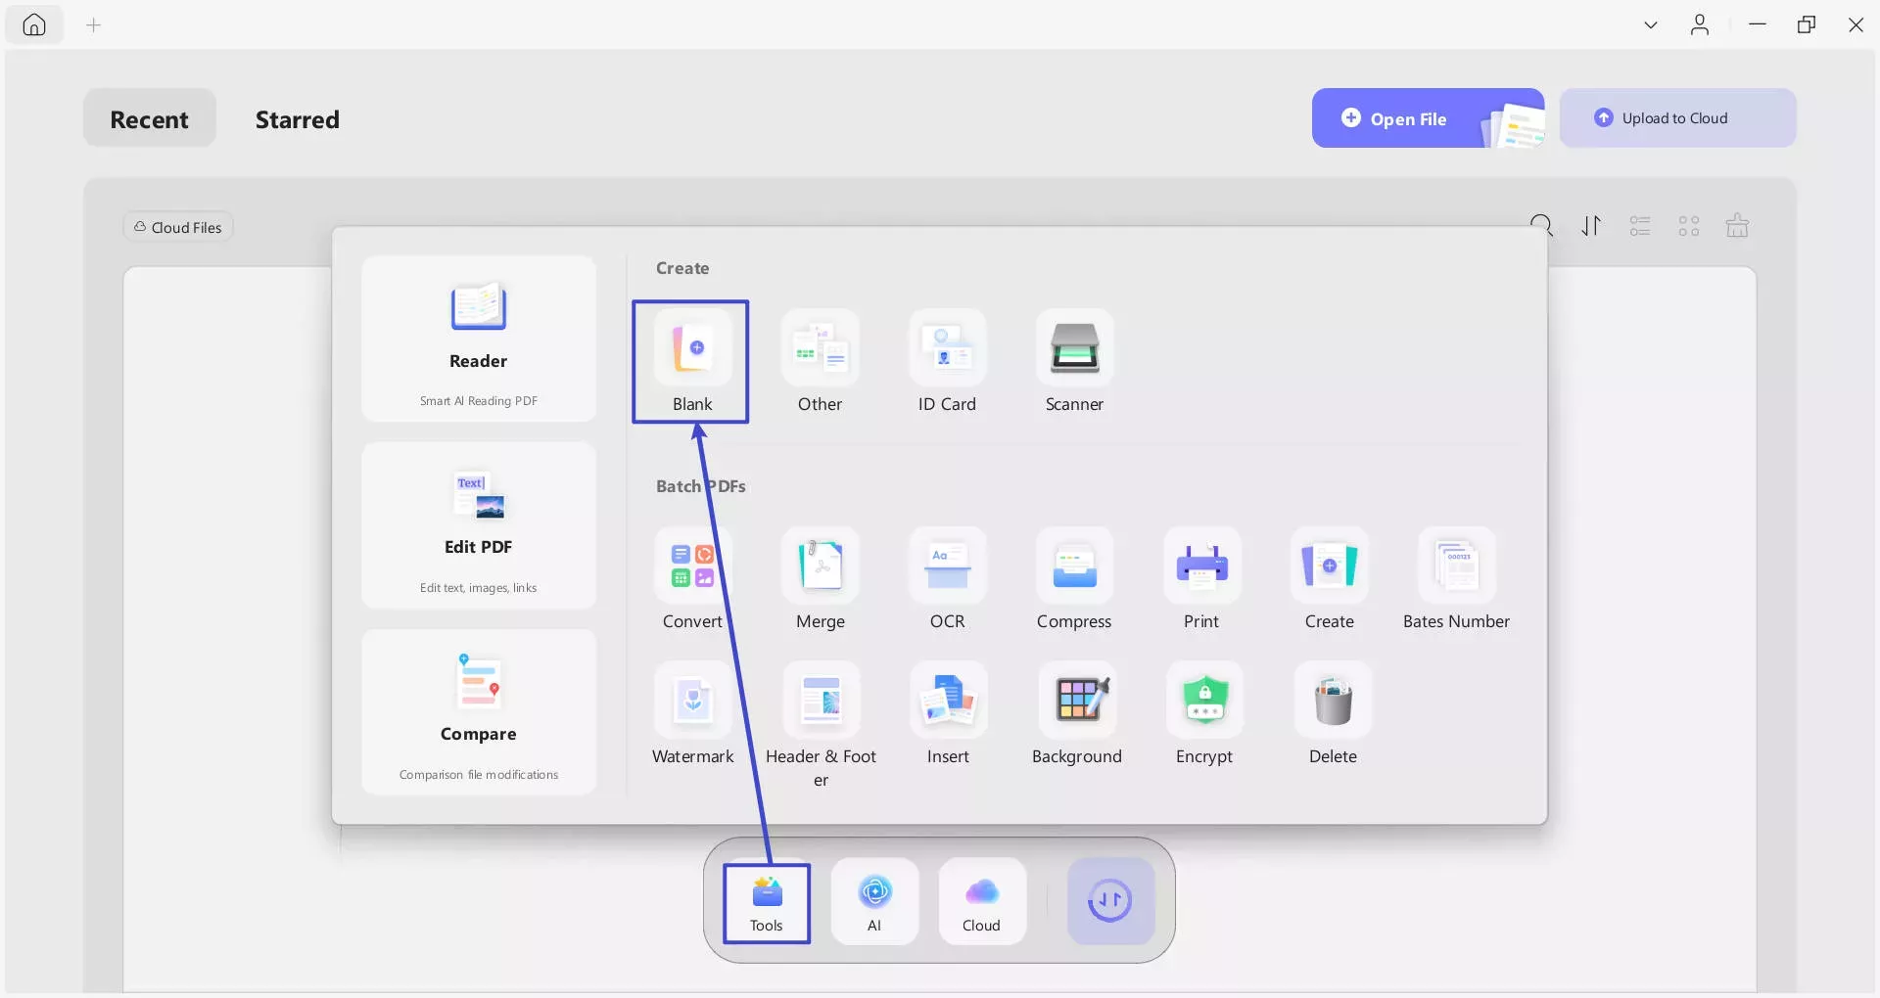Open the dropdown arrow in the title bar

[x=1650, y=24]
